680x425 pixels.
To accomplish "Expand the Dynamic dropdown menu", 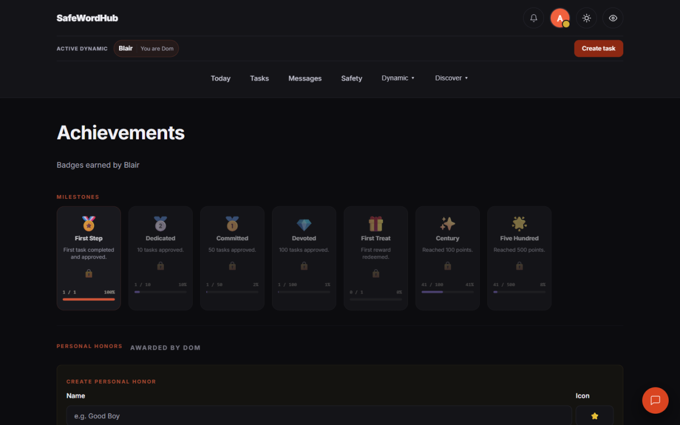I will (x=398, y=78).
